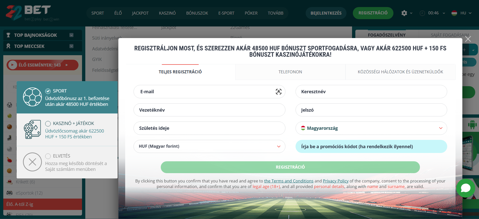Open the time zone dropdown chevron
This screenshot has height=219, width=479.
click(x=444, y=13)
